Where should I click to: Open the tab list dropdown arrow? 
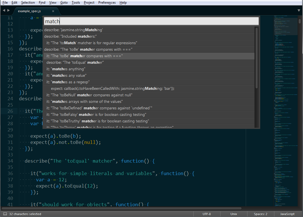click(x=299, y=10)
